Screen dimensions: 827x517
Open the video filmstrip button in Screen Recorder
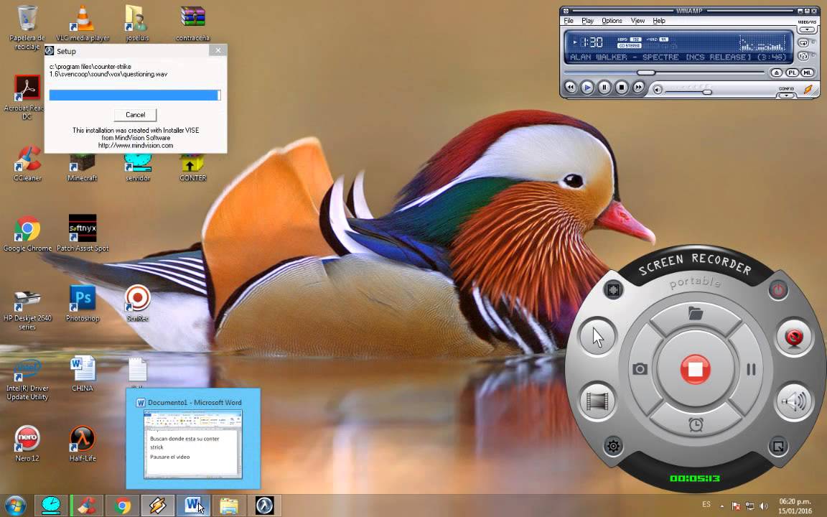point(597,401)
